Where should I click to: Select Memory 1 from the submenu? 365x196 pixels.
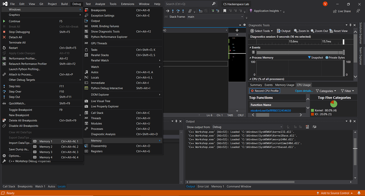point(46,141)
